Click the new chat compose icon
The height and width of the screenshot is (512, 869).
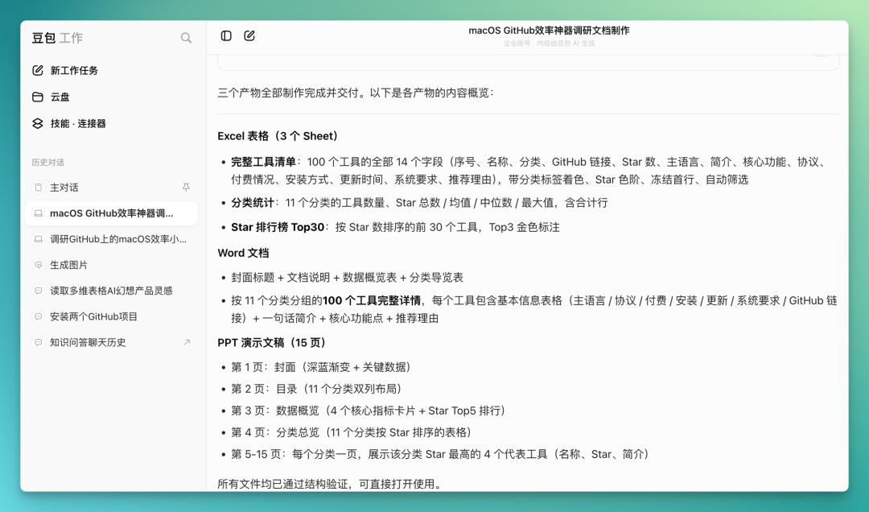pos(249,35)
